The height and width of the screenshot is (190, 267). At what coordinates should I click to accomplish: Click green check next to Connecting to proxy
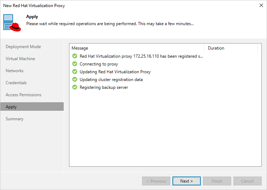click(75, 64)
